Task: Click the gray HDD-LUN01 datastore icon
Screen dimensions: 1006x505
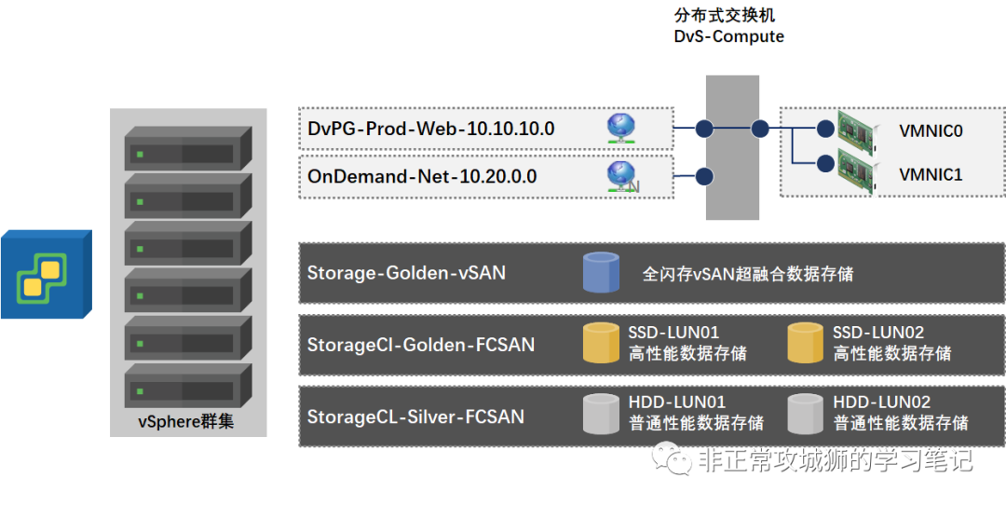Action: pos(601,415)
